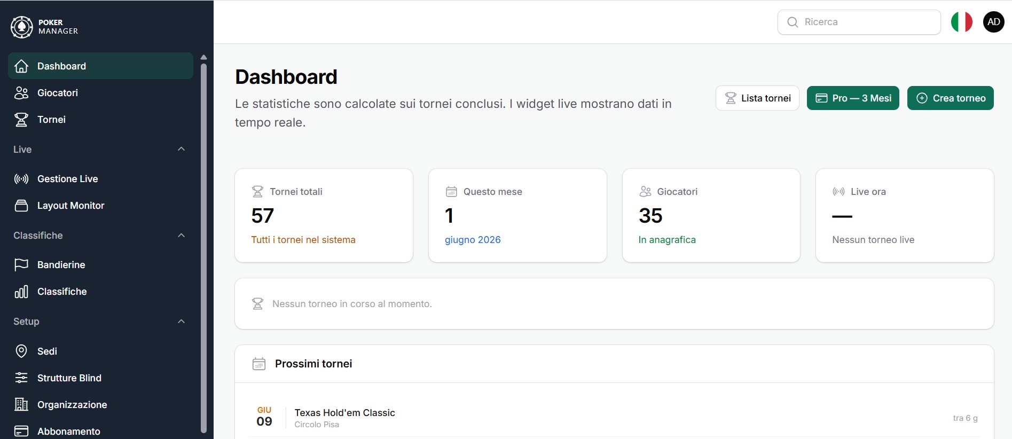
Task: Click the Bandierine flag icon
Action: click(21, 265)
